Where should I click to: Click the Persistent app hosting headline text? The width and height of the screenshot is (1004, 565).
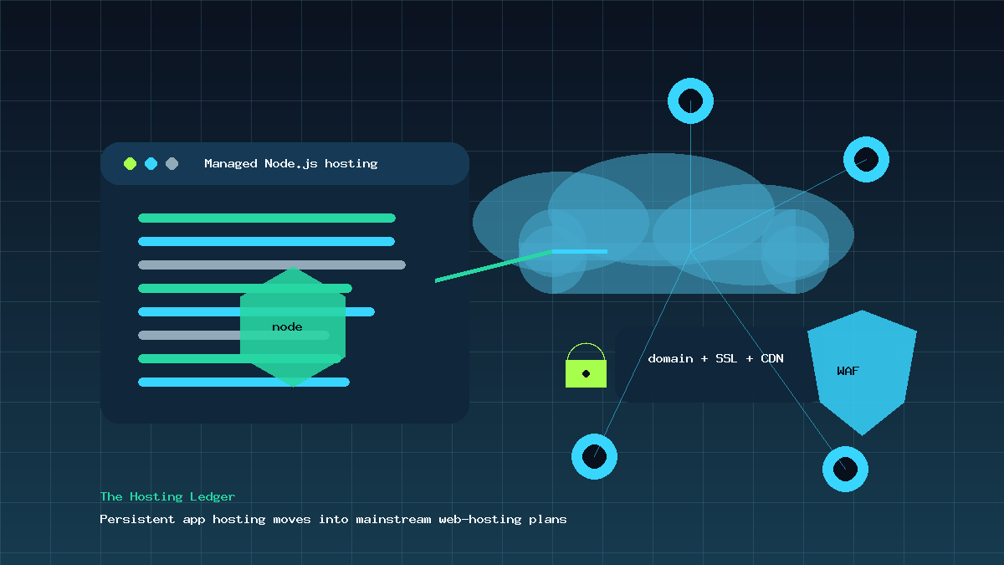(333, 519)
